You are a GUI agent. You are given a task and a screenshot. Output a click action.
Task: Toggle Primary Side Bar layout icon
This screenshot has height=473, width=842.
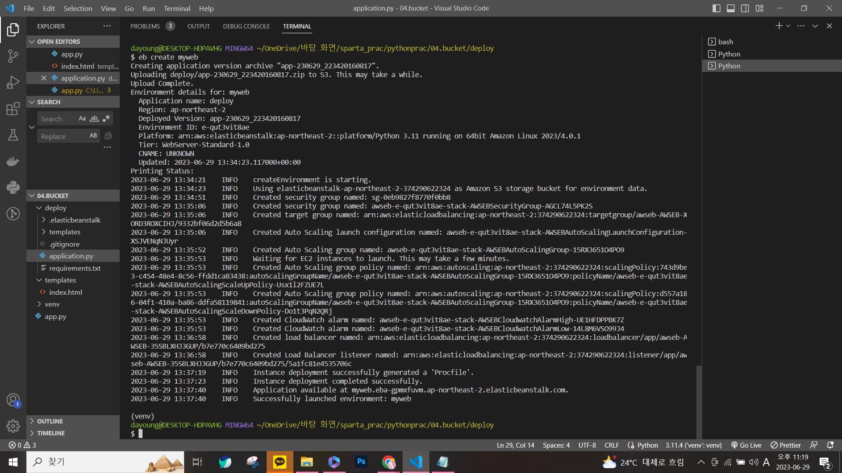[717, 8]
